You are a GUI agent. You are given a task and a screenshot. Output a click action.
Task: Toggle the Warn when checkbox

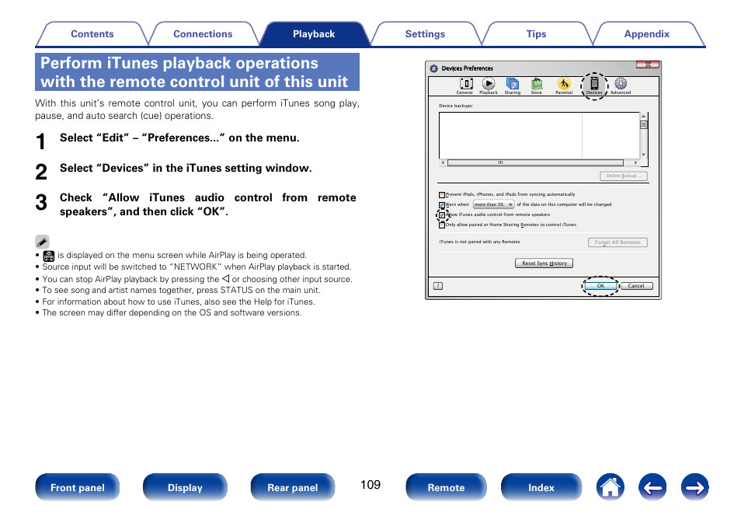[442, 204]
